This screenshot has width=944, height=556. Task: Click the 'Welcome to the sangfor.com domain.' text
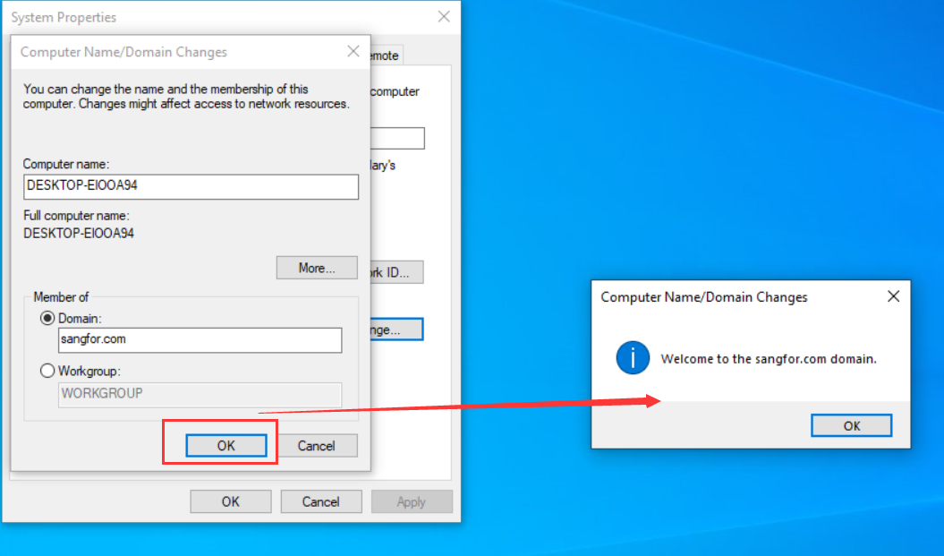(x=769, y=359)
